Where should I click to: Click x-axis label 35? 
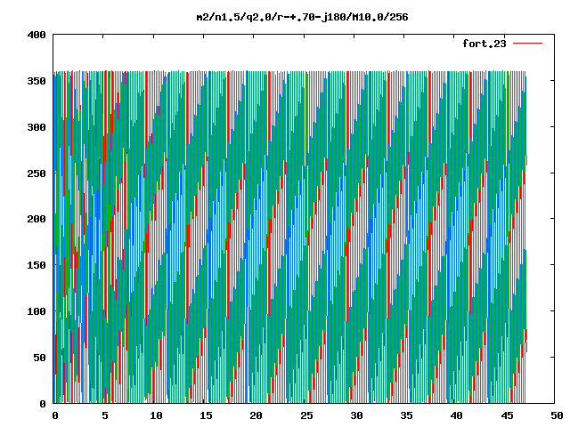coord(407,415)
